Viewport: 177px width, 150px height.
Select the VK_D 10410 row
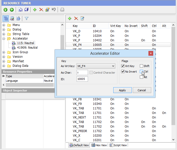coord(118,31)
